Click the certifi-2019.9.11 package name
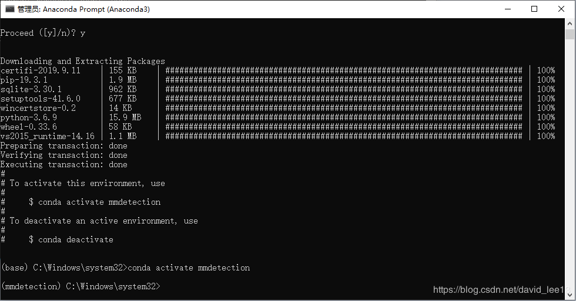 tap(41, 70)
